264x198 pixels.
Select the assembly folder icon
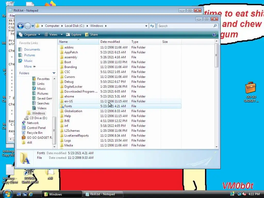pyautogui.click(x=62, y=57)
